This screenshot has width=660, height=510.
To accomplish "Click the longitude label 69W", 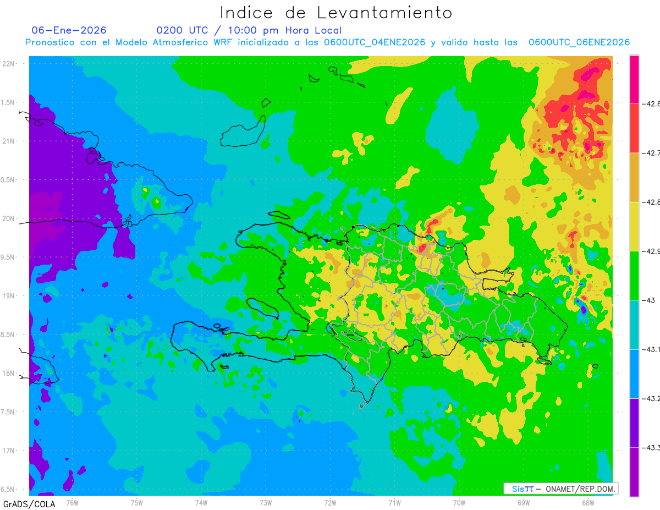I will pyautogui.click(x=524, y=502).
